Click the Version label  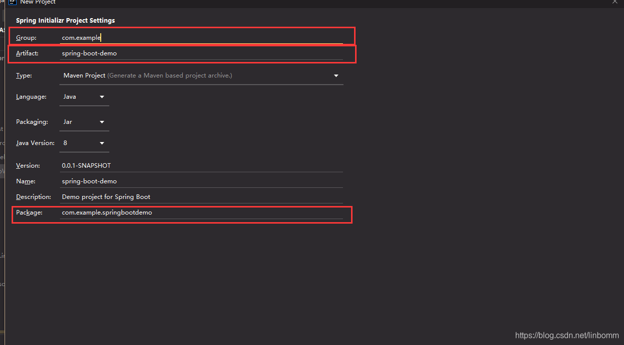pyautogui.click(x=28, y=165)
